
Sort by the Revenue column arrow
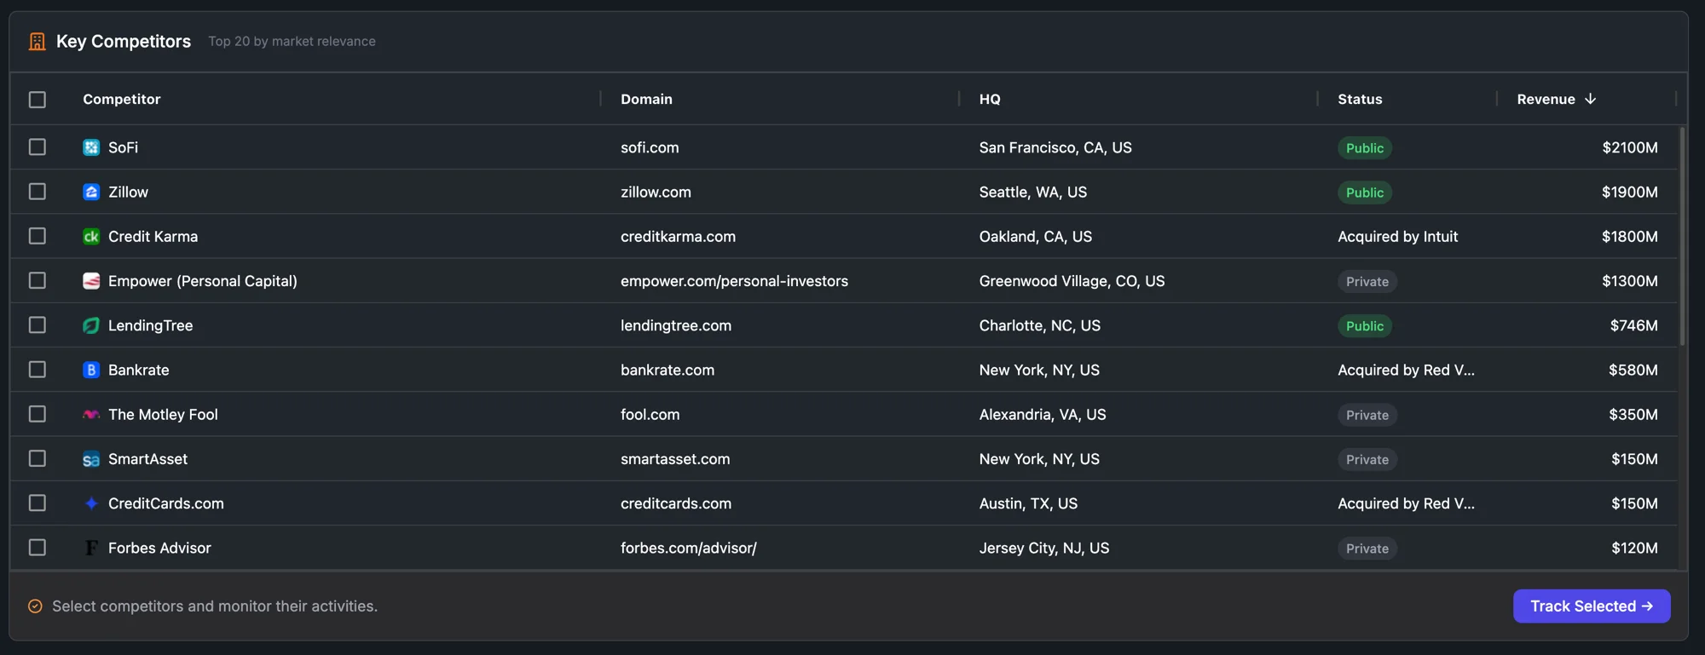pyautogui.click(x=1590, y=99)
